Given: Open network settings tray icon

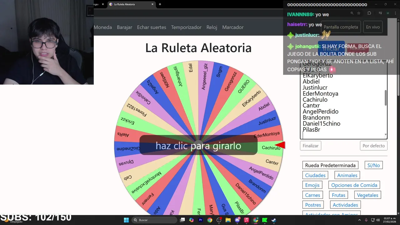Looking at the screenshot, I should [x=373, y=220].
